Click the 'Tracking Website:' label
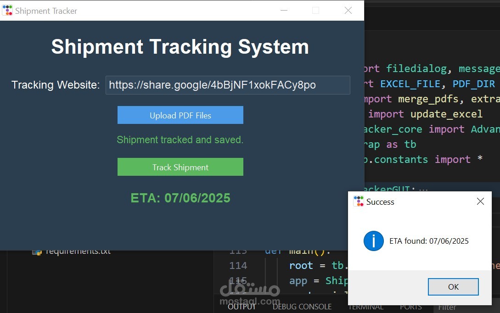The height and width of the screenshot is (313, 500). [56, 85]
